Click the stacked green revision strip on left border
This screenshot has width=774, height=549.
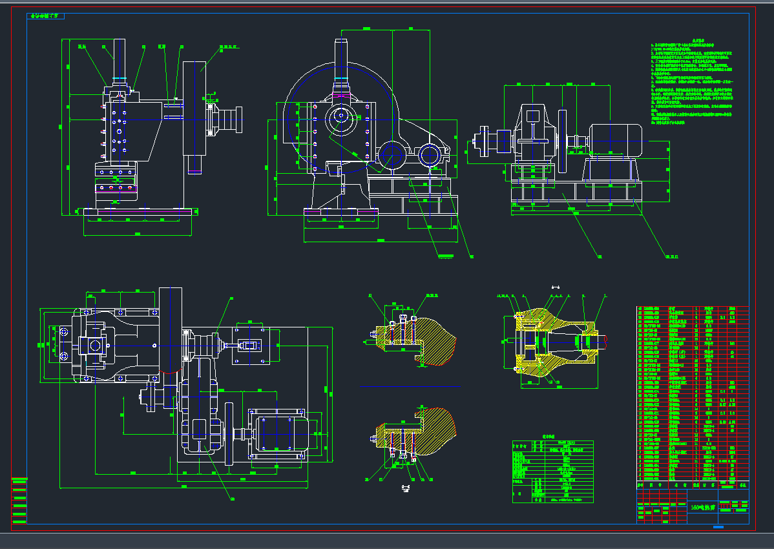19,501
